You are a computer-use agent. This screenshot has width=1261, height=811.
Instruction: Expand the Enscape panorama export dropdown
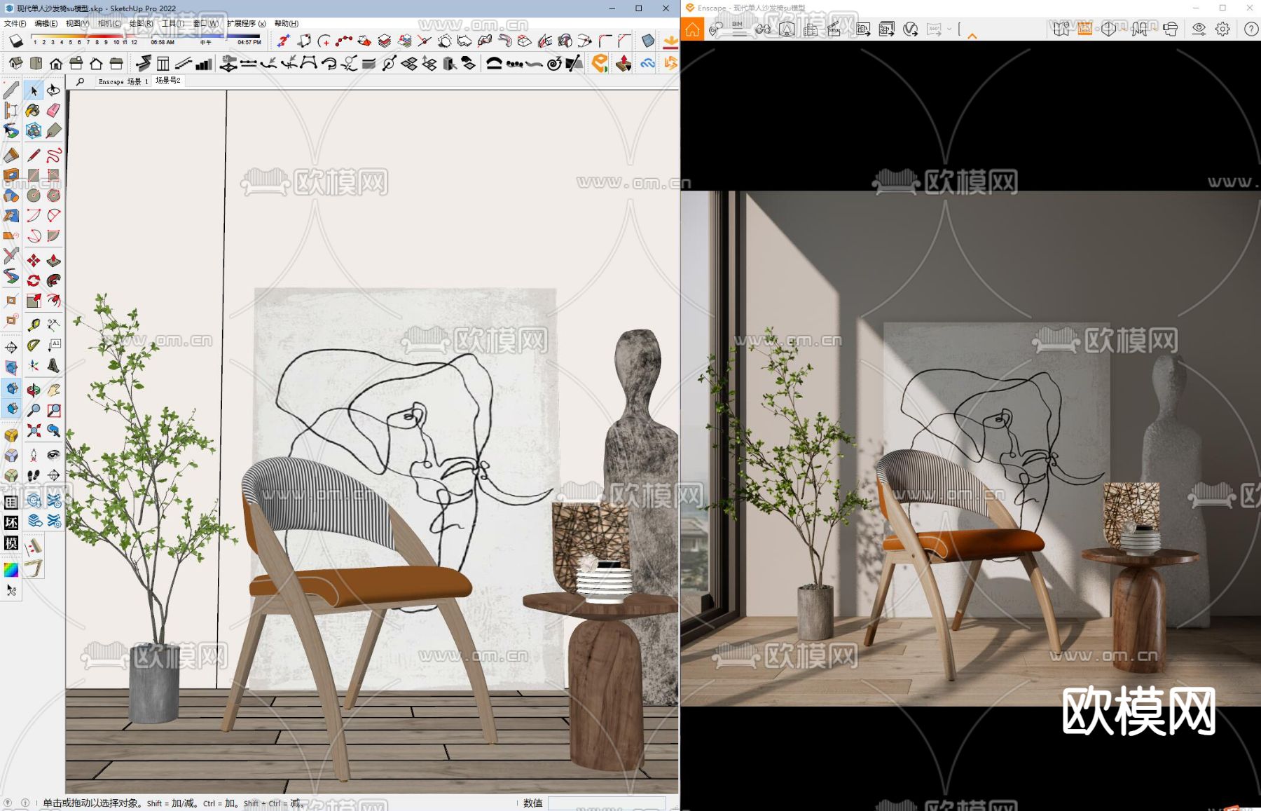[x=949, y=29]
